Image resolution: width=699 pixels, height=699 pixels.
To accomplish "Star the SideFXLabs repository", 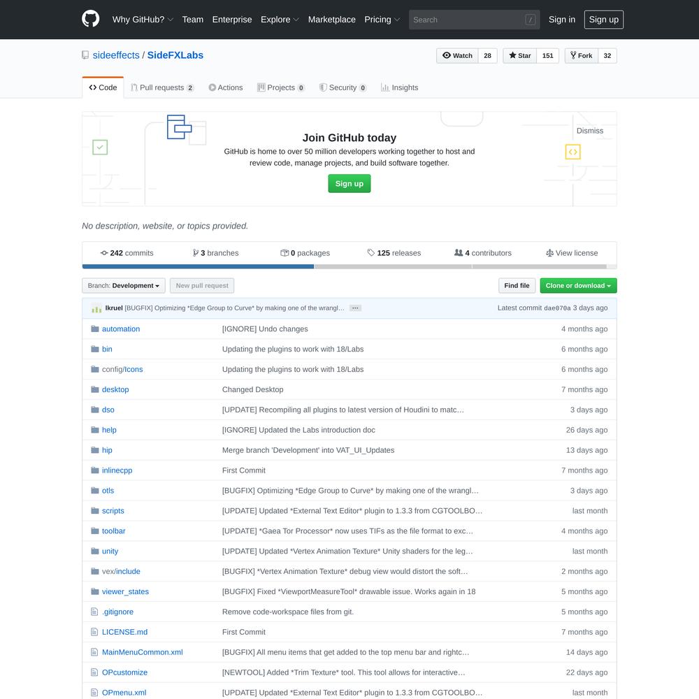I will click(520, 56).
